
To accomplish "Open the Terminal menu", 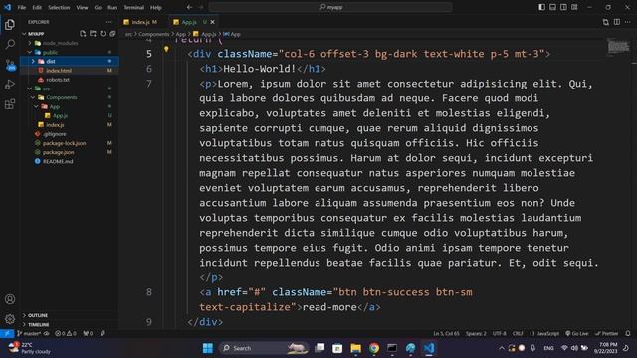I will tap(133, 7).
